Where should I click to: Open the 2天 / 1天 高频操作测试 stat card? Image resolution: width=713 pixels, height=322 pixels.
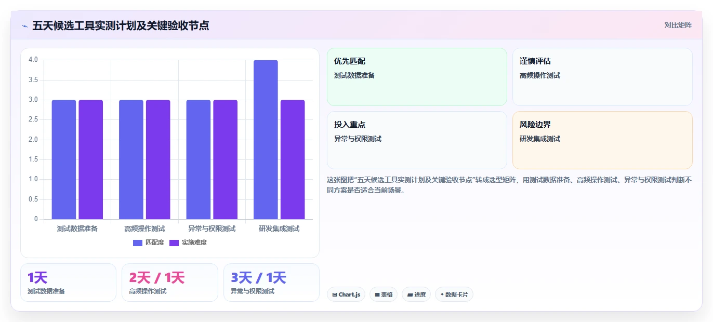click(x=170, y=283)
